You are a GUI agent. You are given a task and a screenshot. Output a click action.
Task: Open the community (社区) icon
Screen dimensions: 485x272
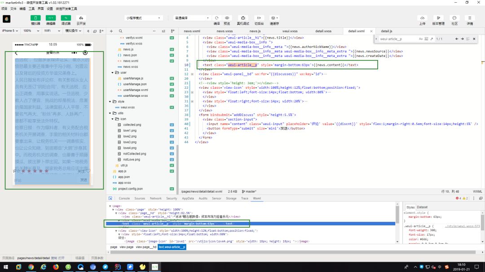point(454,18)
